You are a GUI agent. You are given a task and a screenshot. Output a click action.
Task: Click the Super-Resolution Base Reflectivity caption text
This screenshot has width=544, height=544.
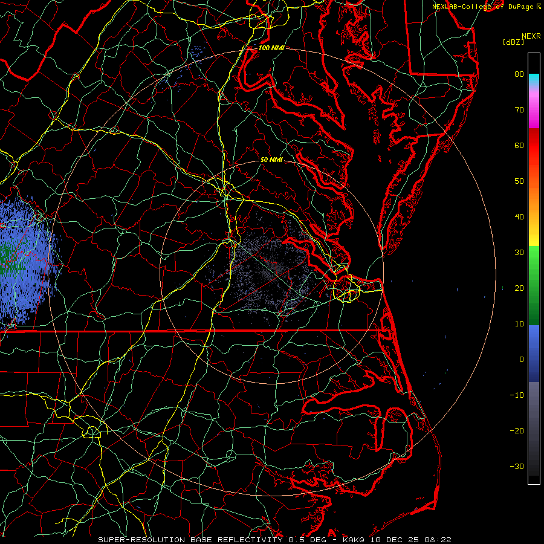pos(190,540)
